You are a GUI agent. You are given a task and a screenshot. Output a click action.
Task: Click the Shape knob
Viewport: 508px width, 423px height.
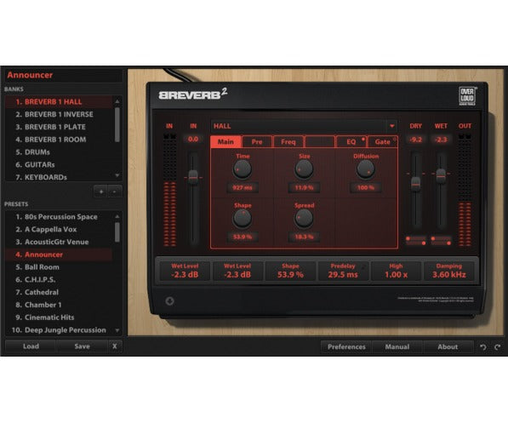(242, 219)
